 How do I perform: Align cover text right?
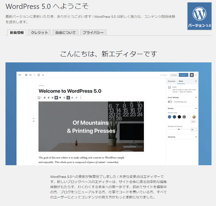coord(72,98)
